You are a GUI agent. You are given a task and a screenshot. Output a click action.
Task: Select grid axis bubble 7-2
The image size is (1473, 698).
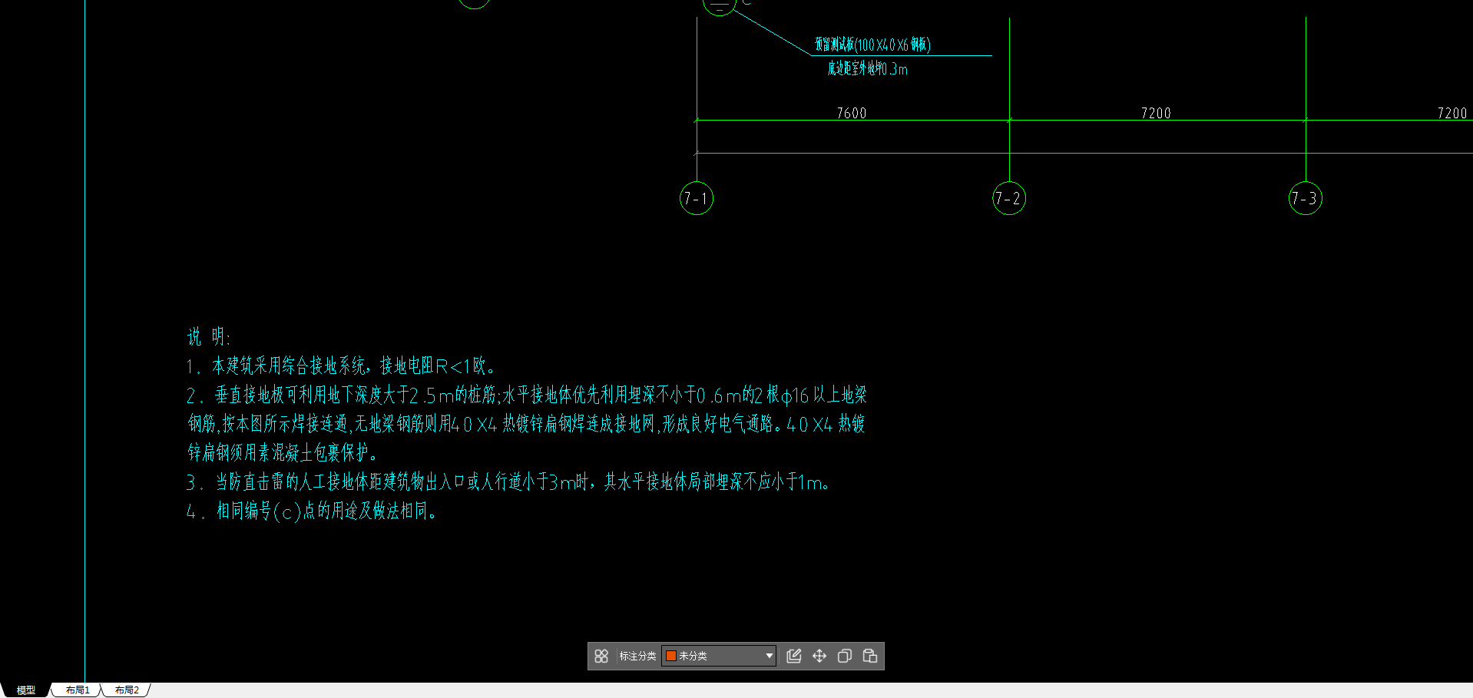click(1009, 198)
